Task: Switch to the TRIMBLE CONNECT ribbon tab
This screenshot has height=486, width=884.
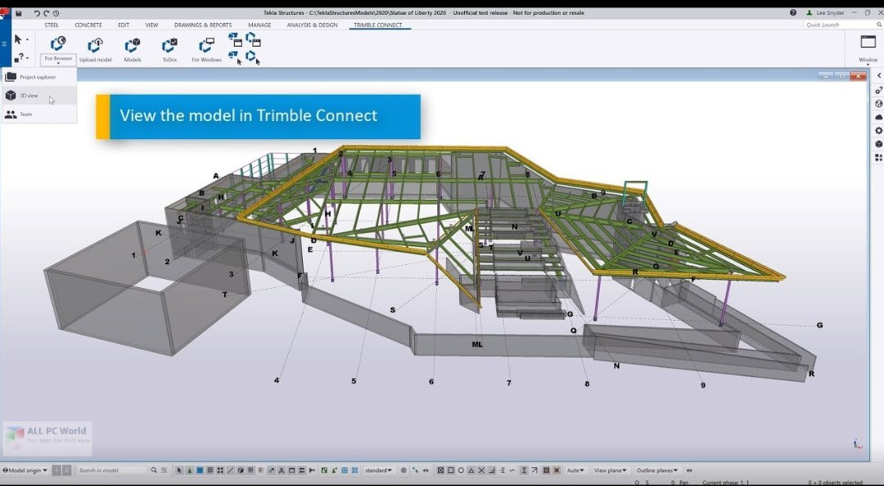Action: (378, 25)
